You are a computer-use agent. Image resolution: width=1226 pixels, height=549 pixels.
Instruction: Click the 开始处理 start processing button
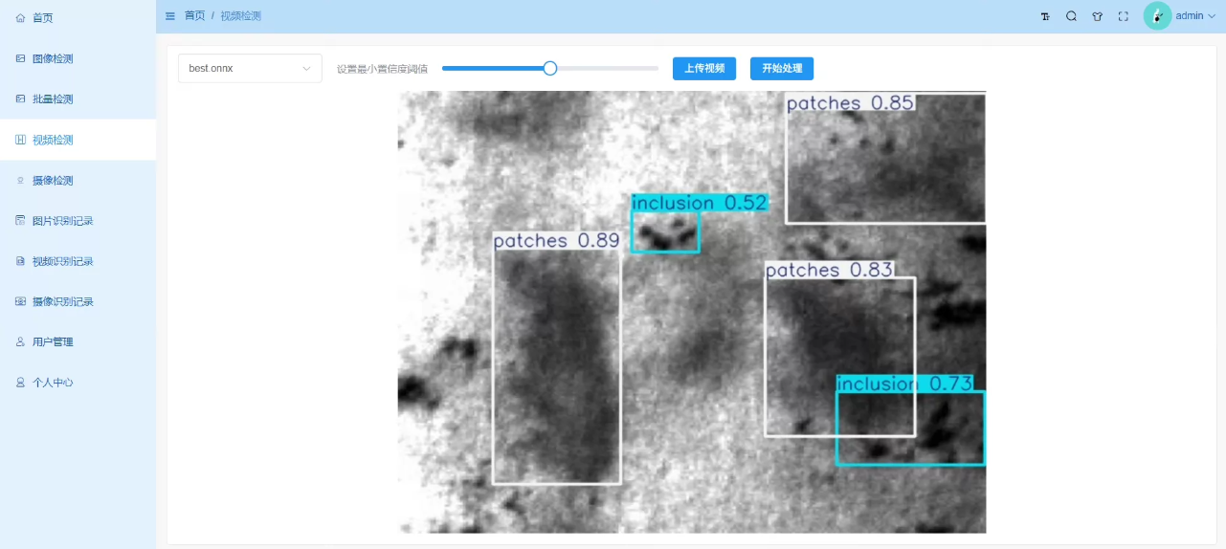pyautogui.click(x=782, y=69)
